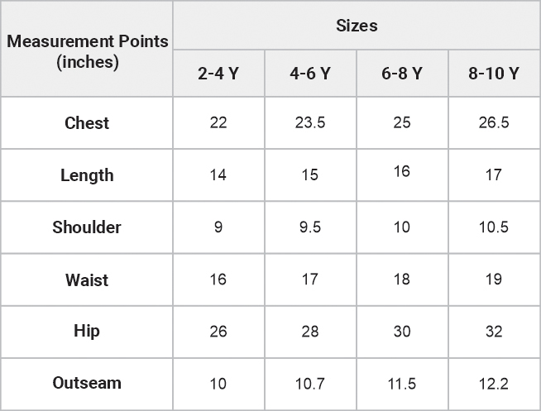Screen dimensions: 541x411
Task: Select the Shoulder row label
Action: point(87,227)
